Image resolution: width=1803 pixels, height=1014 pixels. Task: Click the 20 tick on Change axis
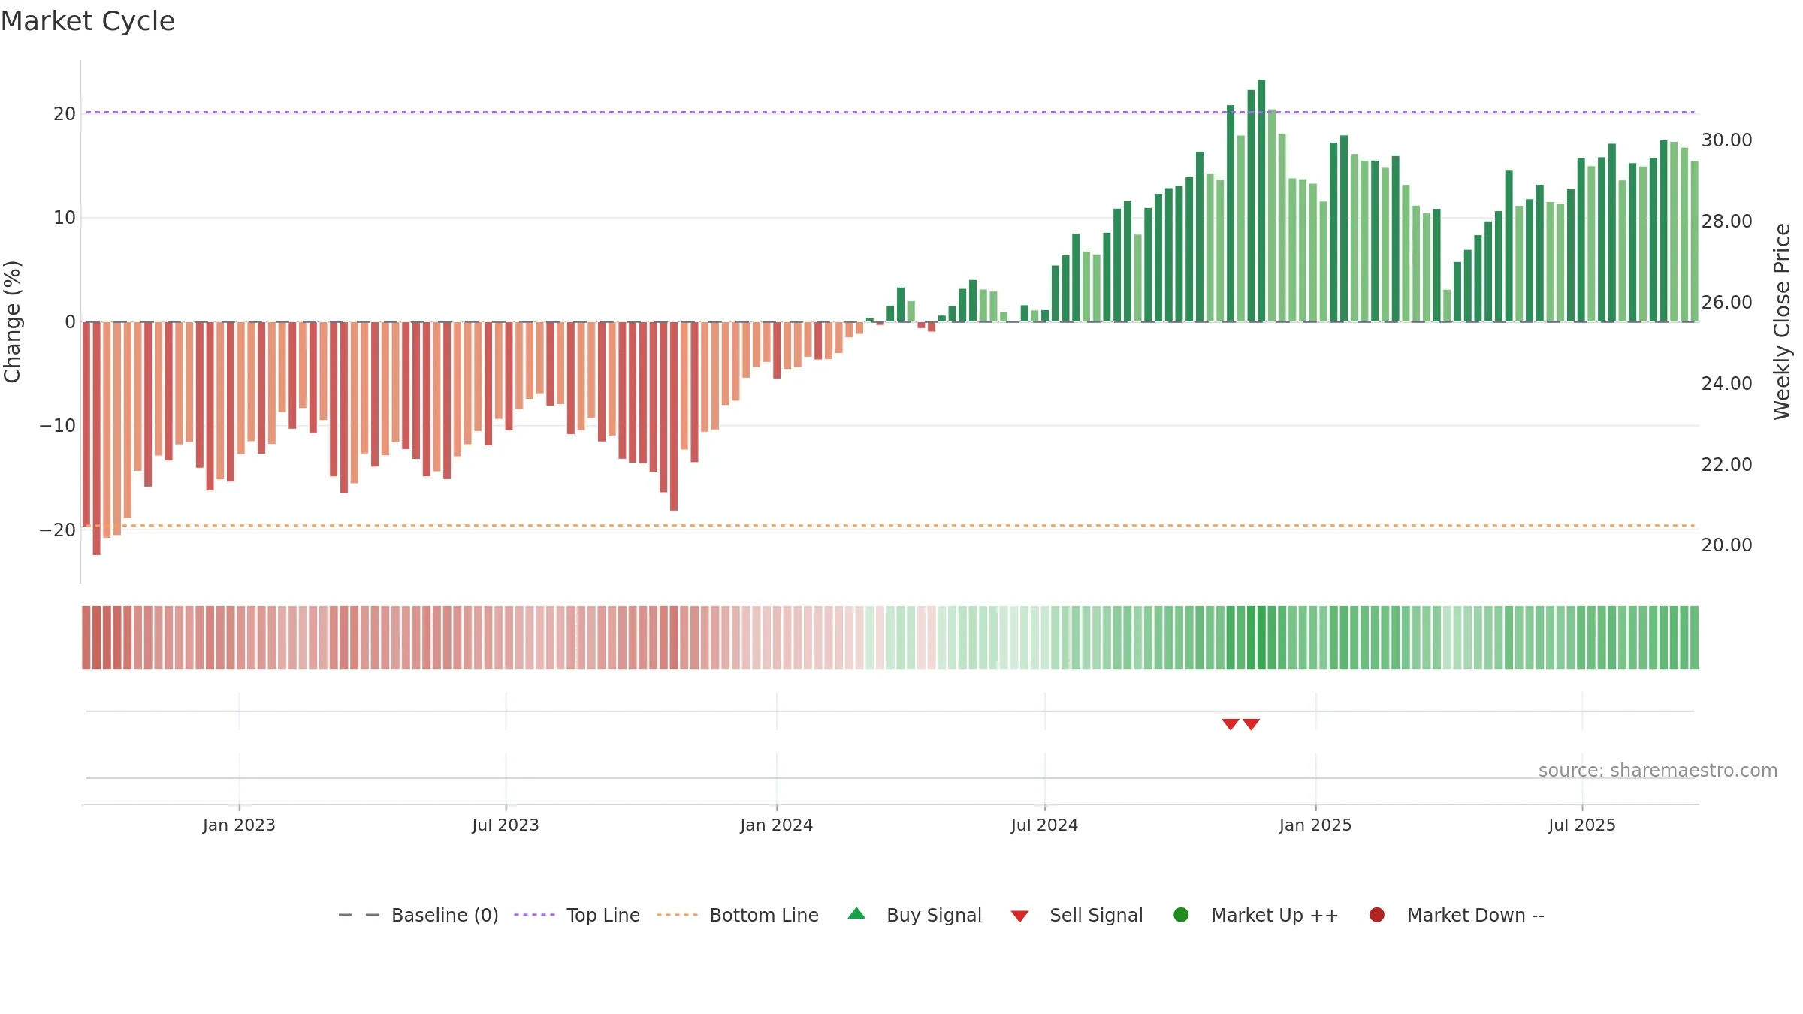[65, 114]
